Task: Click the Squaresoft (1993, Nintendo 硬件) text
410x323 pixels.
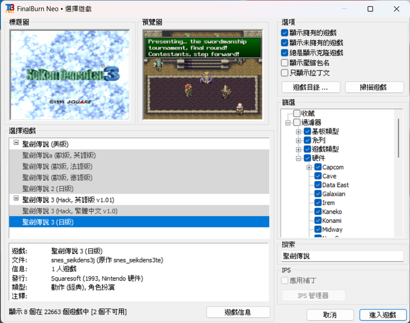Action: pyautogui.click(x=97, y=278)
